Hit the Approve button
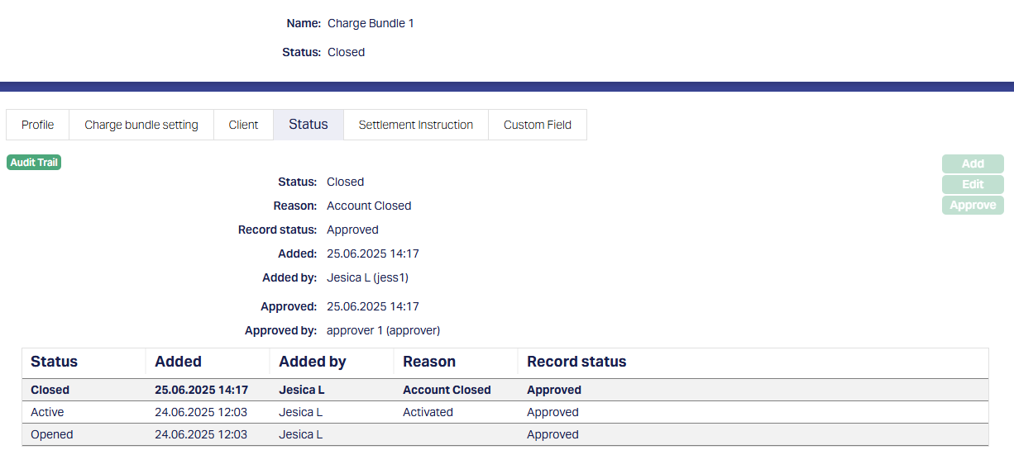This screenshot has width=1014, height=450. click(x=973, y=205)
